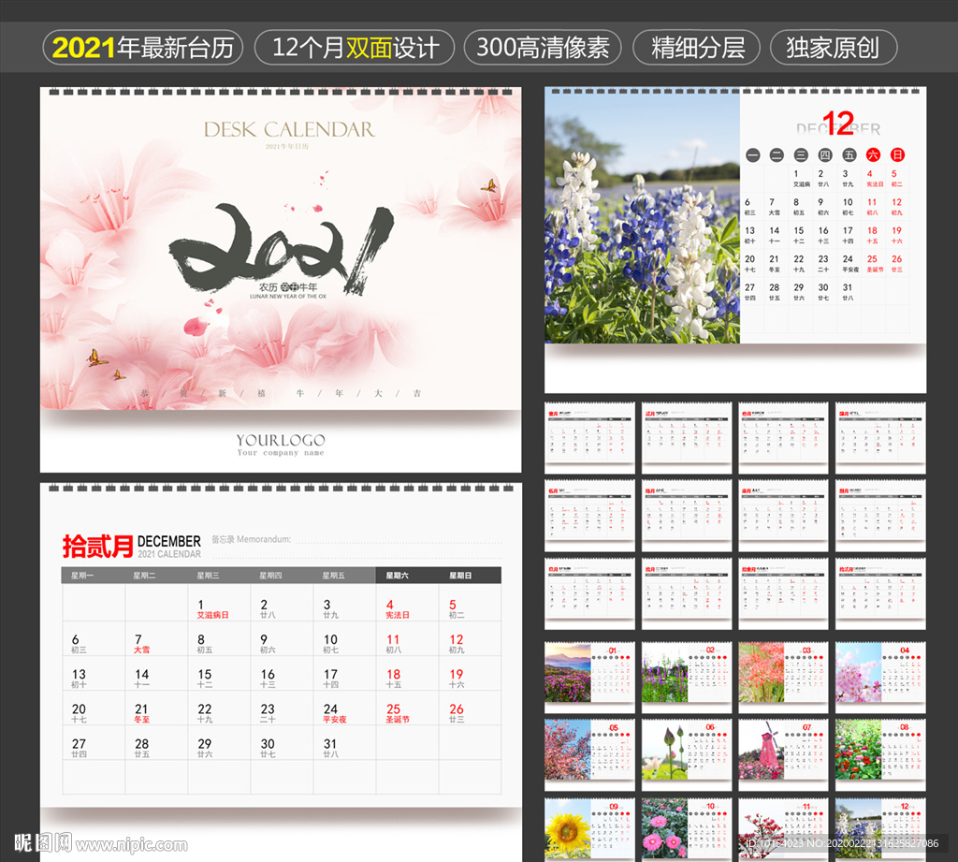Select the 21 冬至 cell in the 拾贰月 grid
Viewport: 958px width, 862px height.
[156, 708]
